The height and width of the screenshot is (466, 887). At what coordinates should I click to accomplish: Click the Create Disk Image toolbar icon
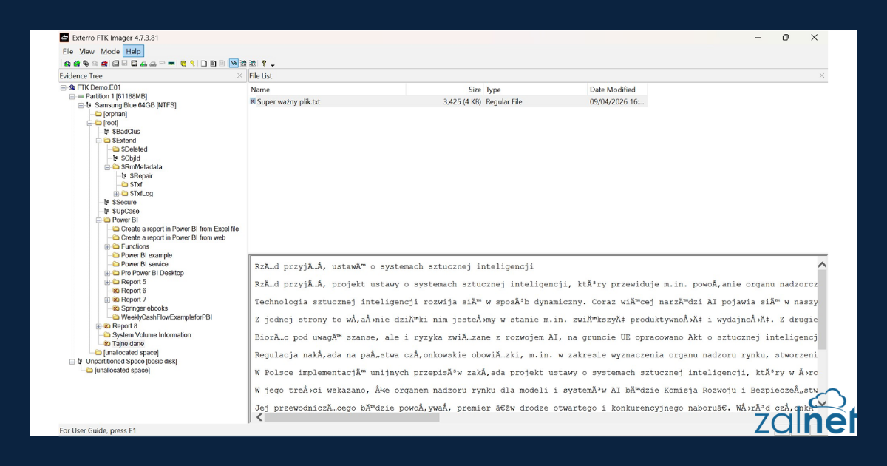point(115,64)
